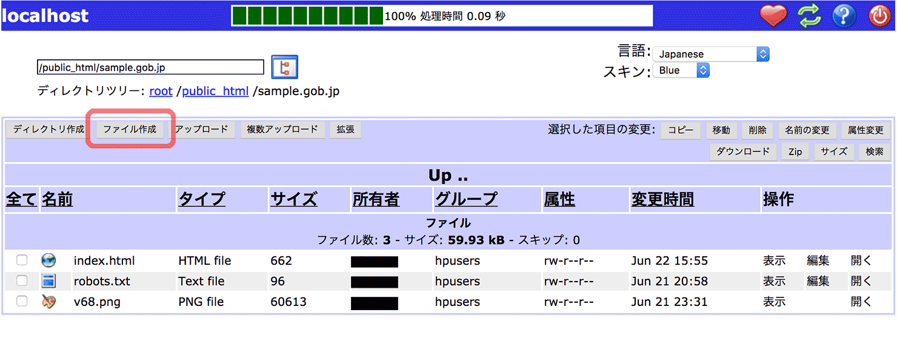Image resolution: width=897 pixels, height=355 pixels.
Task: Click 開く for v68.png
Action: pyautogui.click(x=861, y=302)
